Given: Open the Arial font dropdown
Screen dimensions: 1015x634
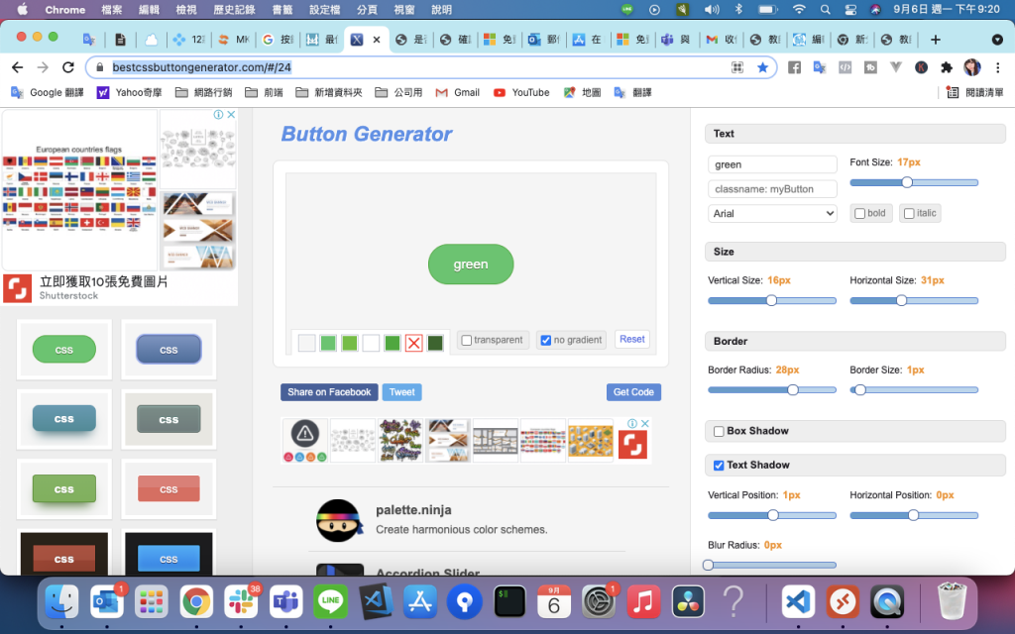Looking at the screenshot, I should point(772,214).
